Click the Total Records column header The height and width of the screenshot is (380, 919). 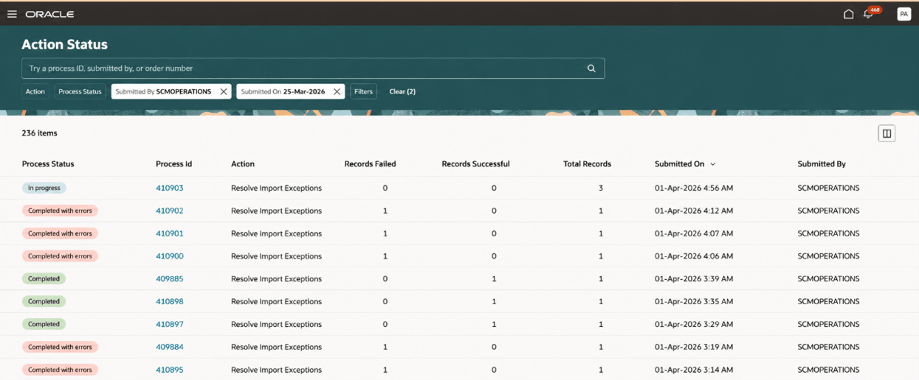pos(587,164)
